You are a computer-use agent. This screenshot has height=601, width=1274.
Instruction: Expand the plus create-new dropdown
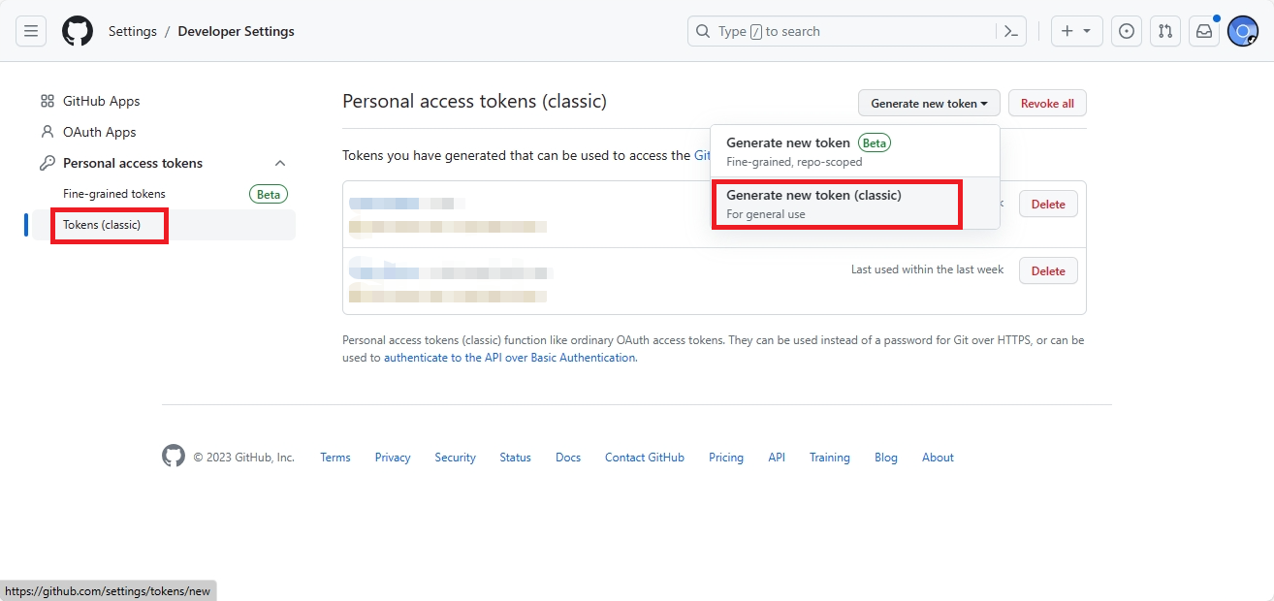coord(1075,31)
